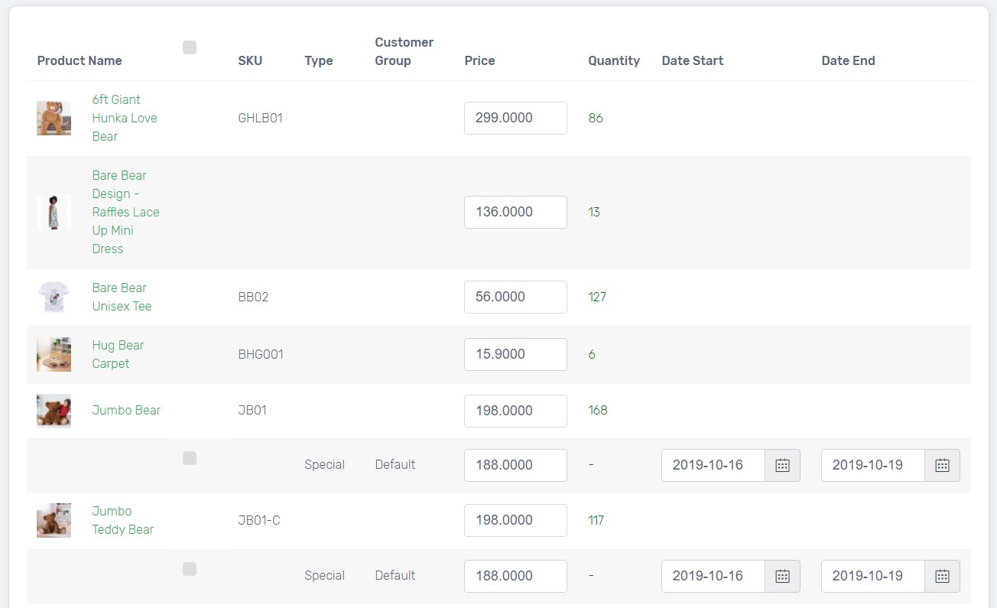This screenshot has width=997, height=608.
Task: Click the Hug Bear Carpet product image
Action: 54,354
